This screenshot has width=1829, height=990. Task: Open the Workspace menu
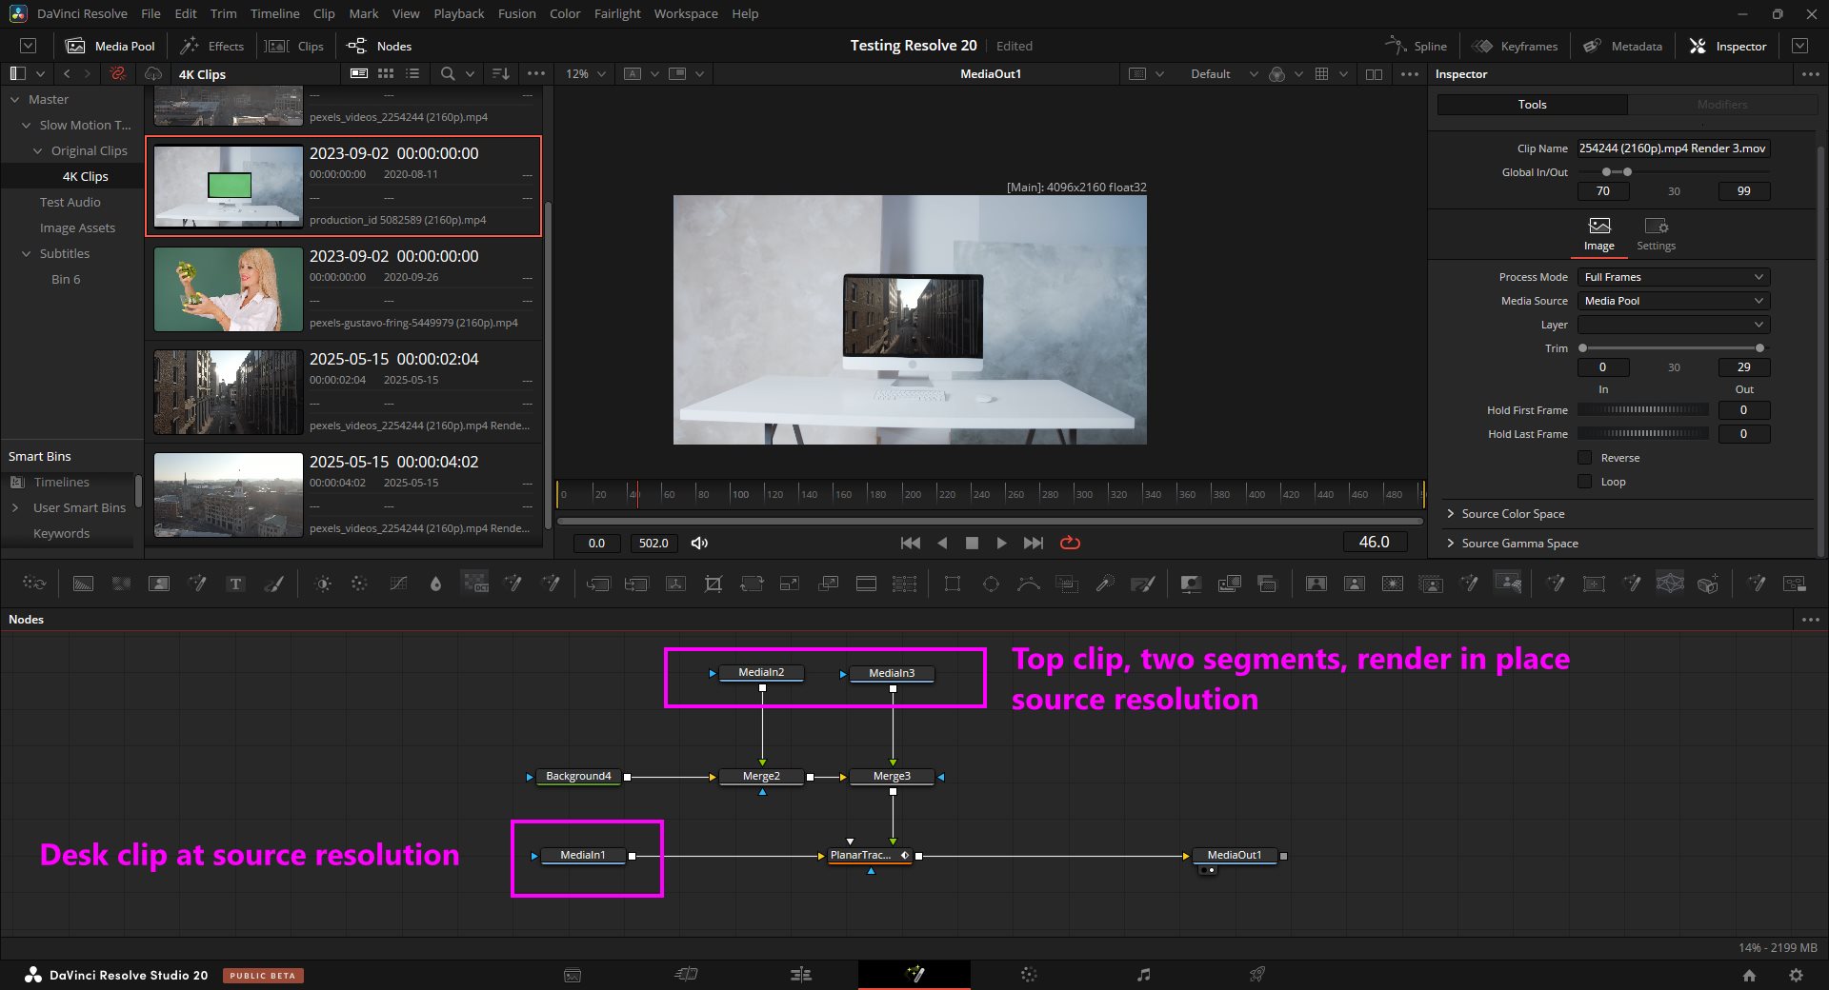coord(686,13)
